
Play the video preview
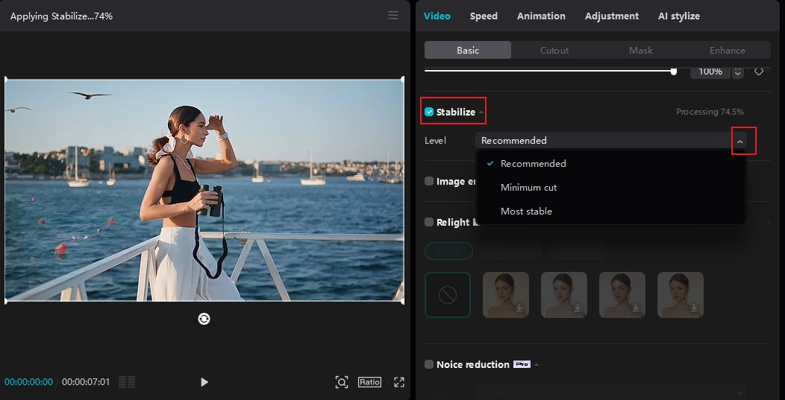[204, 382]
